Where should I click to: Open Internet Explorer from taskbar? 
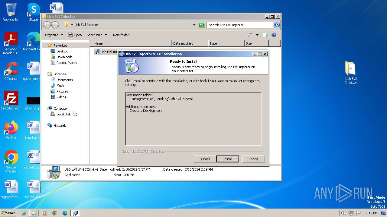(24, 213)
